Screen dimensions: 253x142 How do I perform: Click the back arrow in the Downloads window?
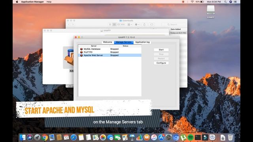pyautogui.click(x=69, y=24)
